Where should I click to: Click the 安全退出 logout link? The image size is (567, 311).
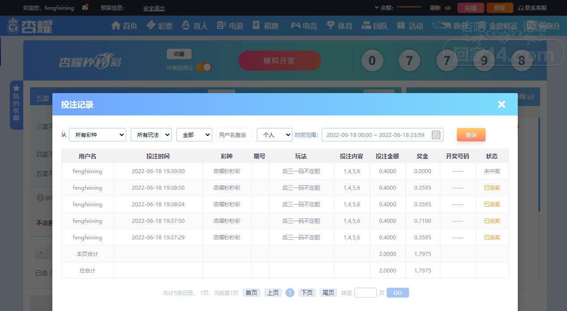click(x=154, y=8)
